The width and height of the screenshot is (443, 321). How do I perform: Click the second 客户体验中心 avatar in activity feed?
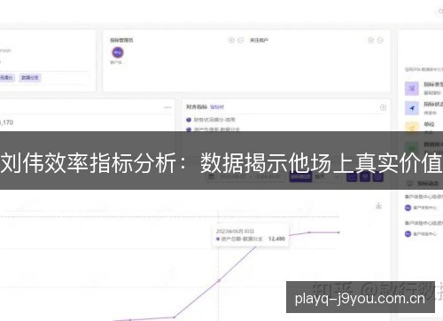[408, 234]
